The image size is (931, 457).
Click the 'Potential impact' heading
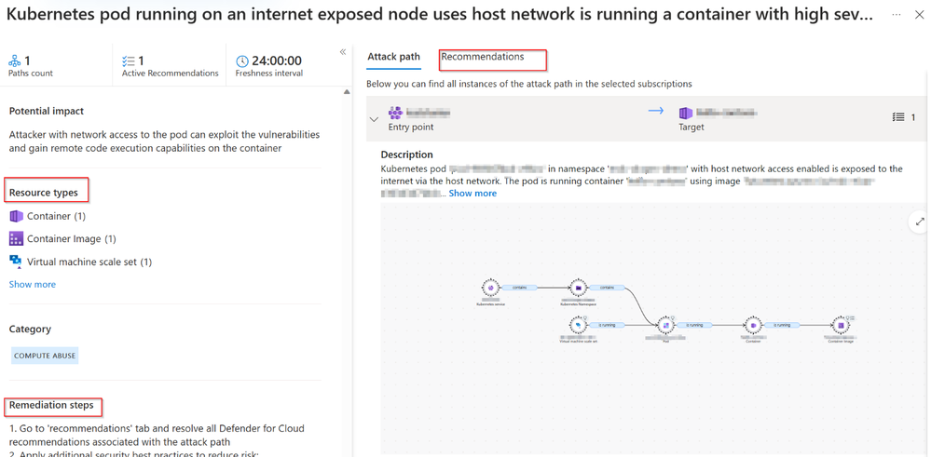click(47, 112)
